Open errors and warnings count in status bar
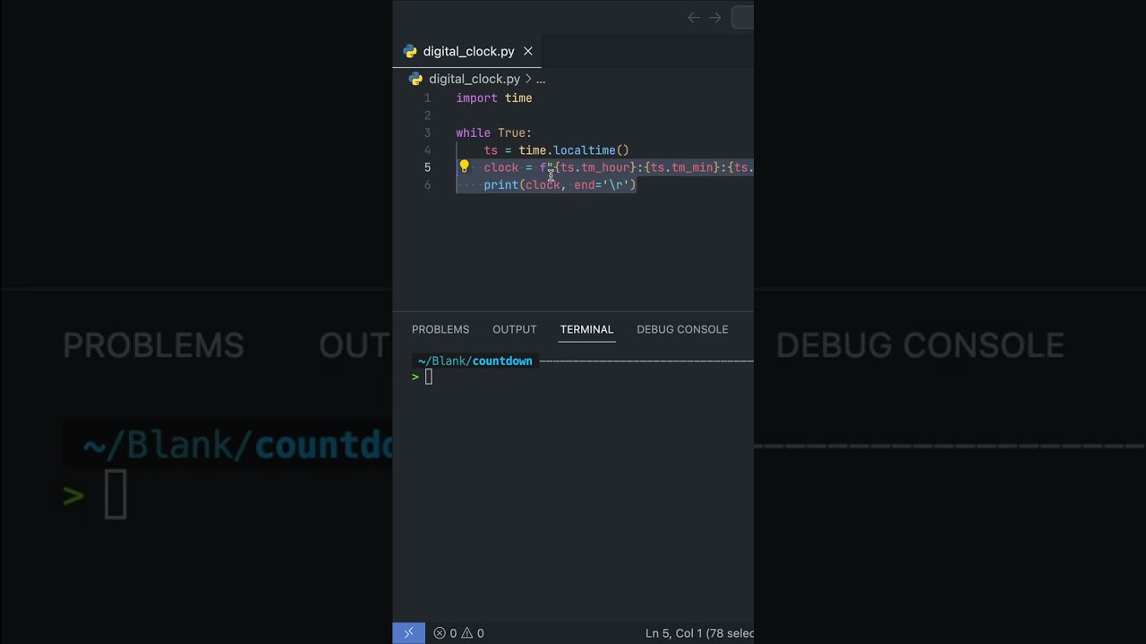 [x=459, y=633]
